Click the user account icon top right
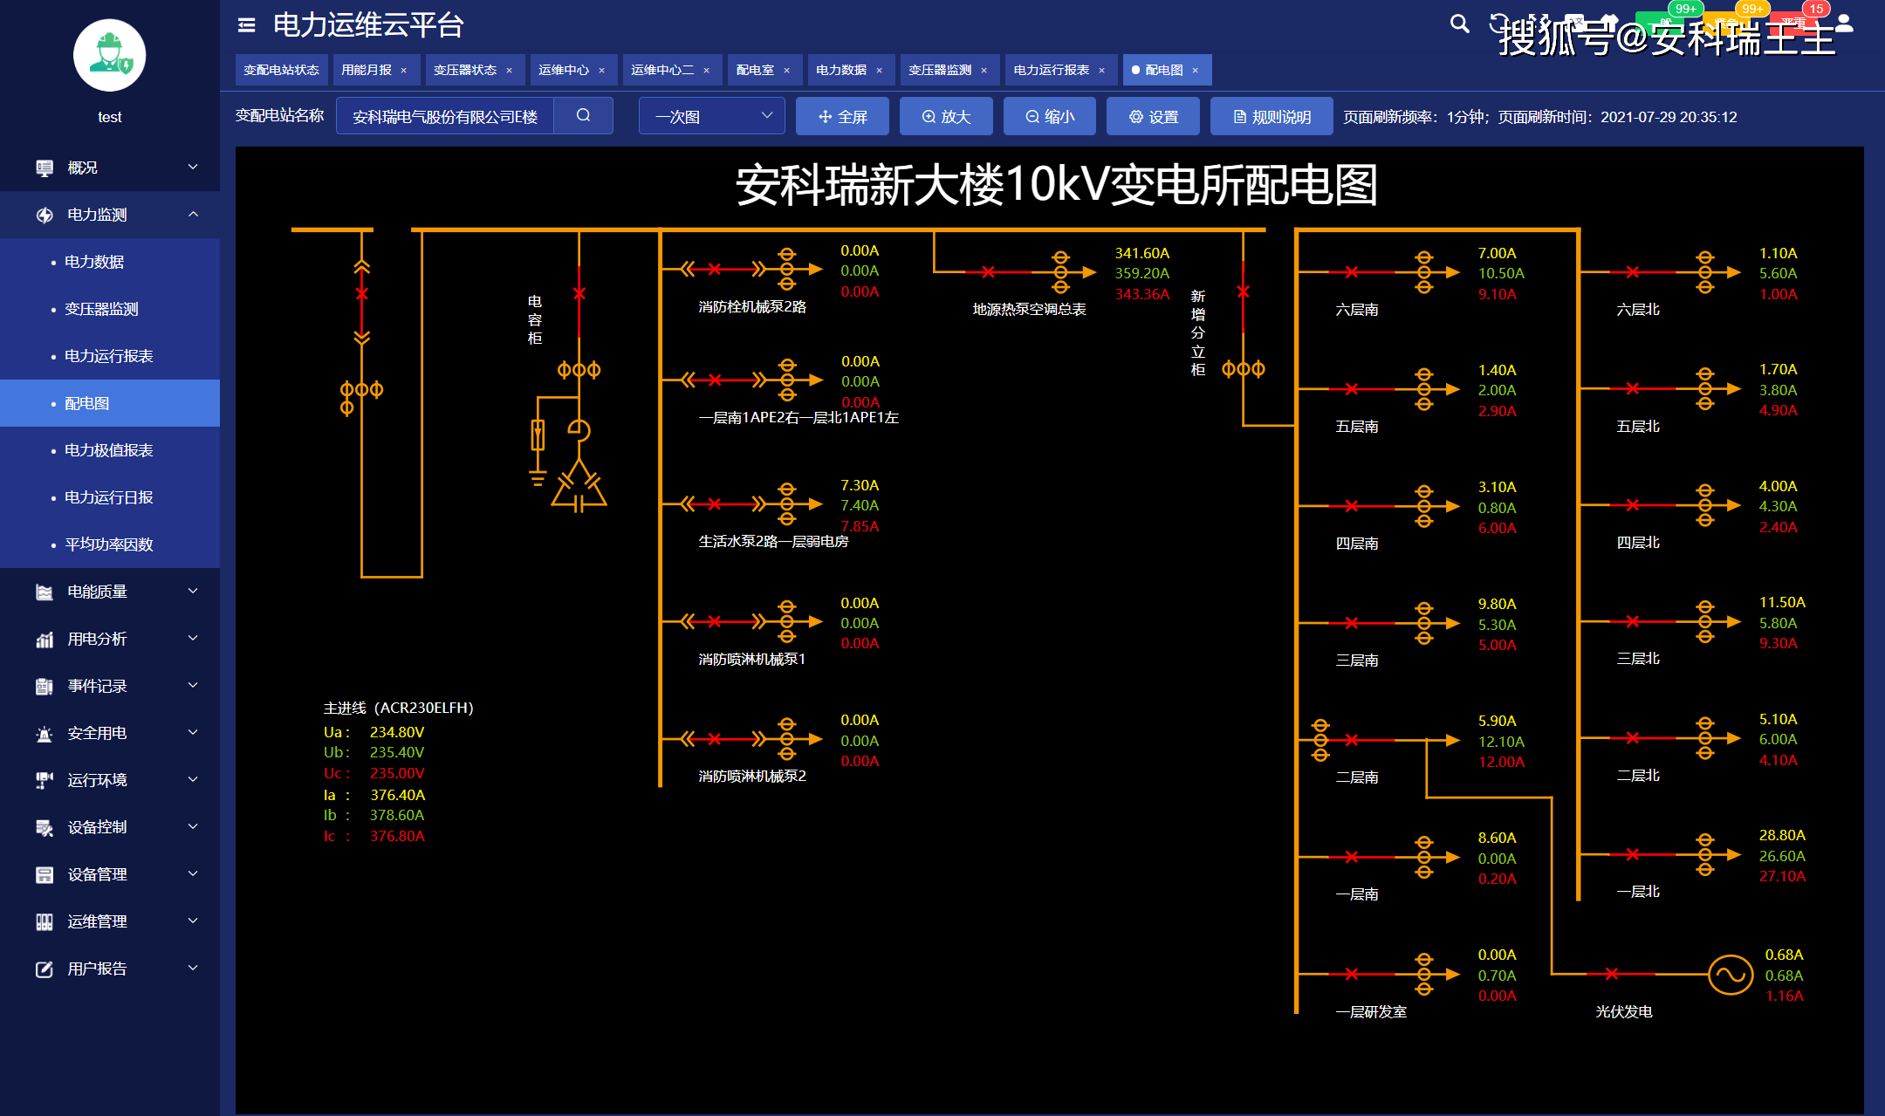 (1844, 24)
